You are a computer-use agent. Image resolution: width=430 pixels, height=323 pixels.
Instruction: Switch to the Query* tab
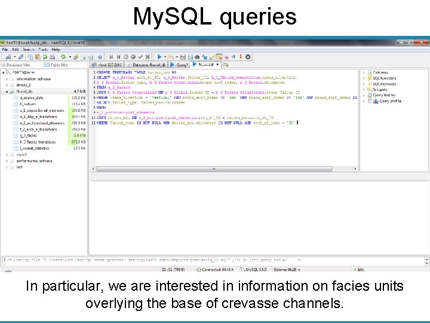[179, 65]
